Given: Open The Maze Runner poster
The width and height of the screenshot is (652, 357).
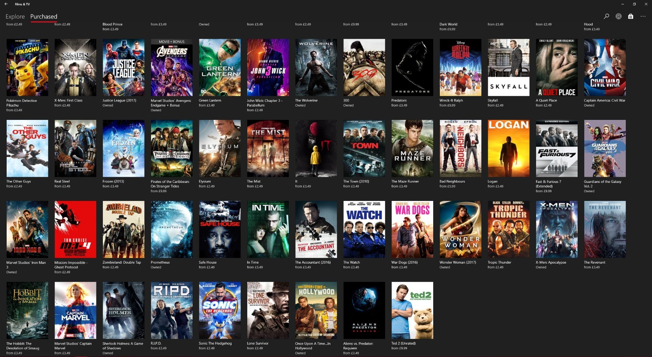Looking at the screenshot, I should [412, 148].
